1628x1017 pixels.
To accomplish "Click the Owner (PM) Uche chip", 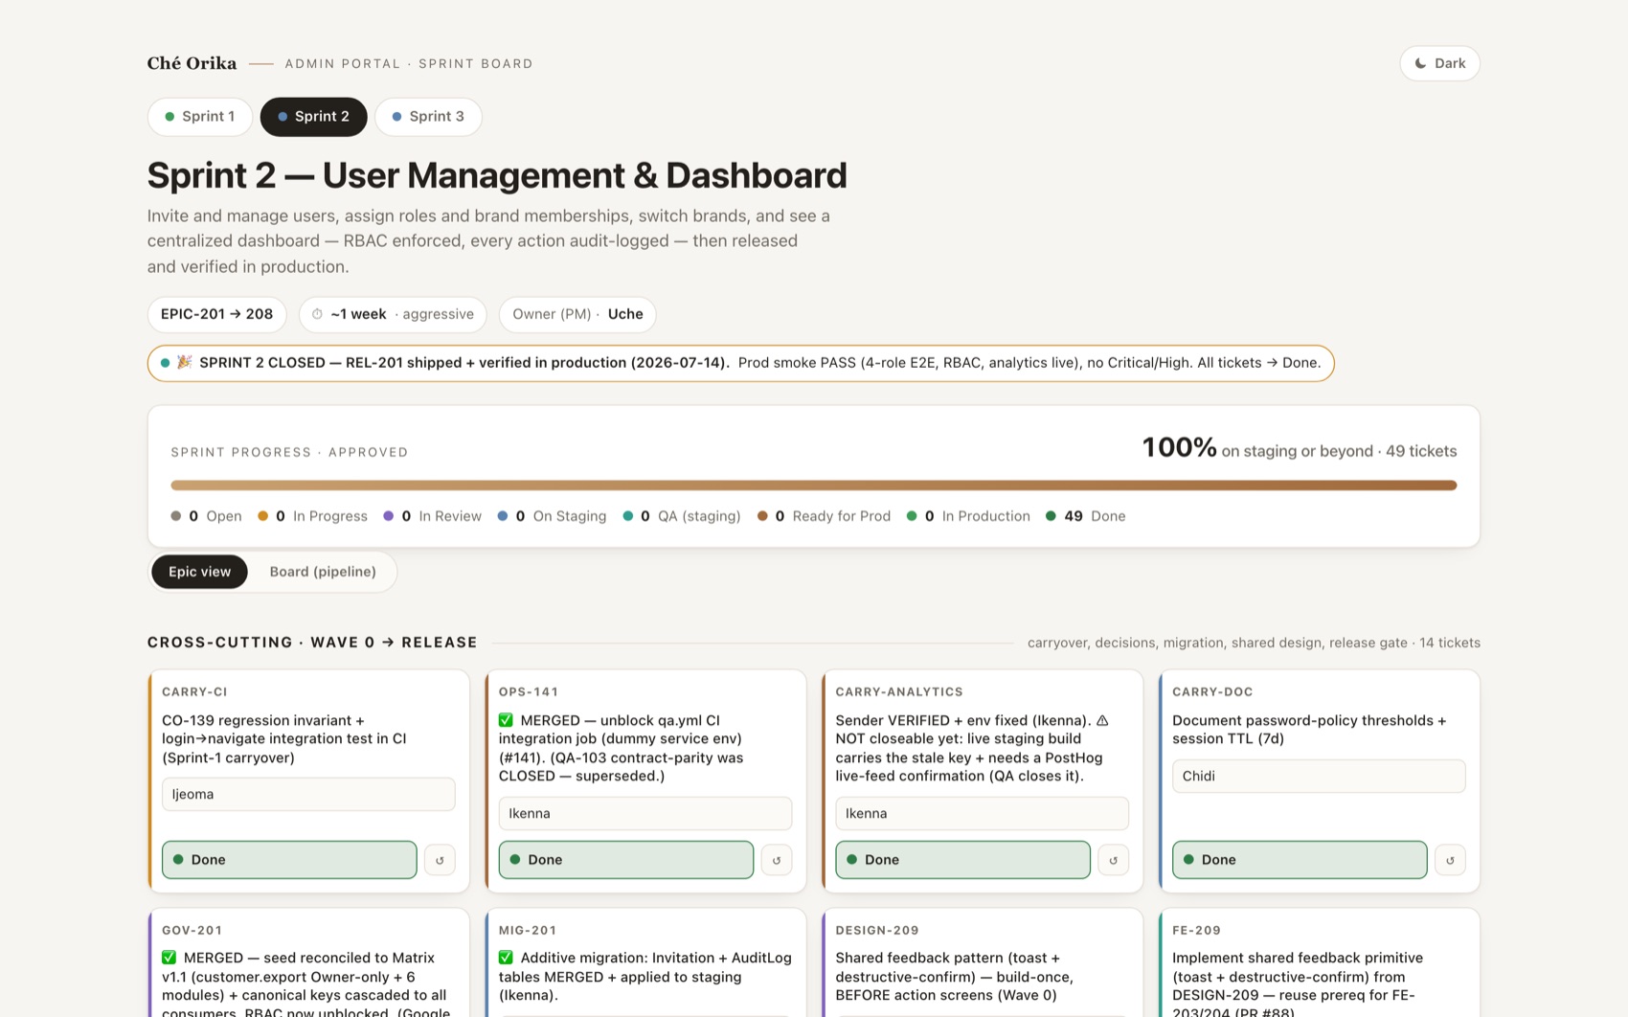I will coord(577,314).
